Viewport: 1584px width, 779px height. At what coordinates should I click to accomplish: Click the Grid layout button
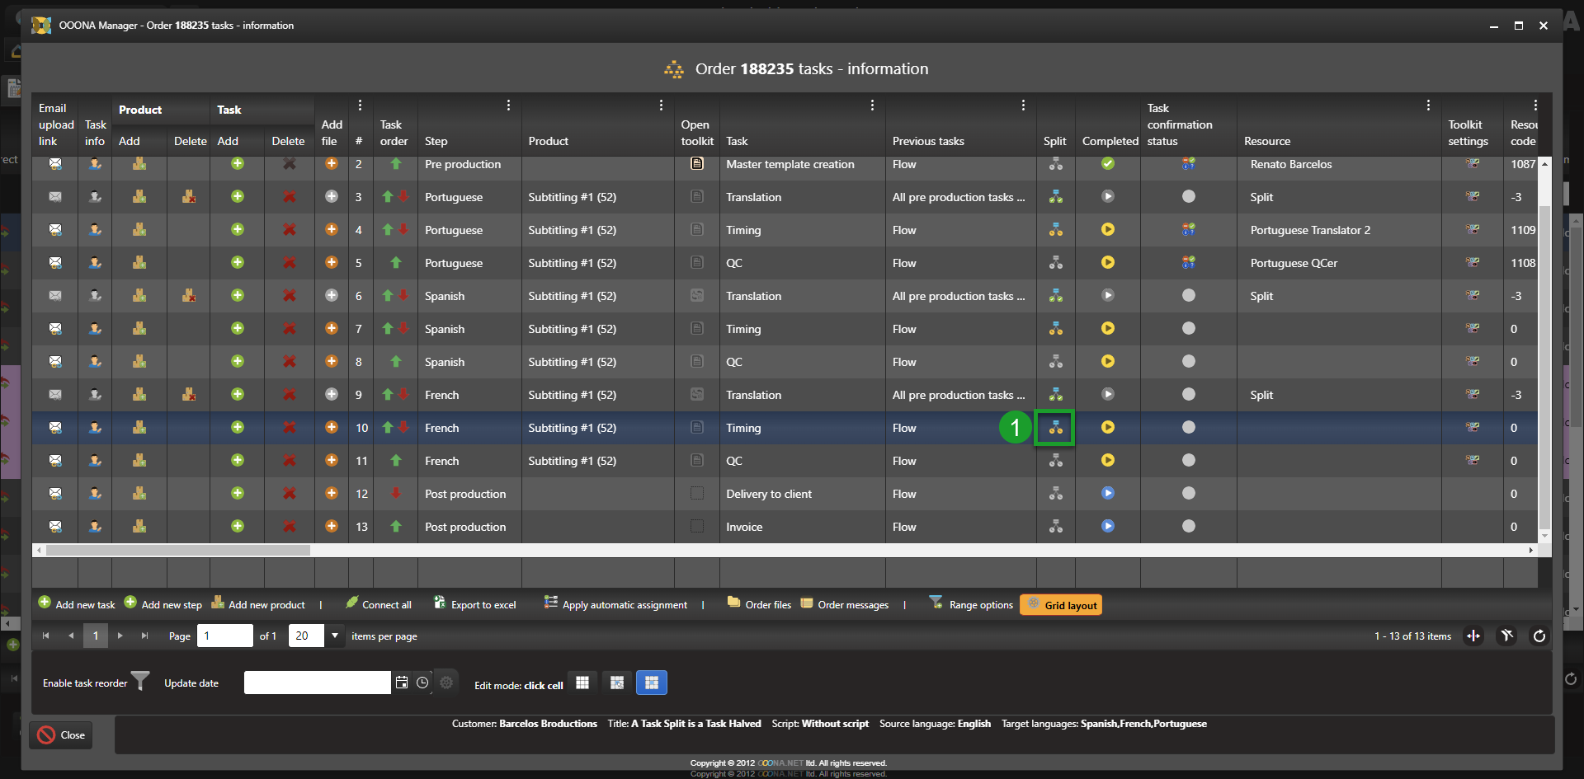tap(1061, 605)
